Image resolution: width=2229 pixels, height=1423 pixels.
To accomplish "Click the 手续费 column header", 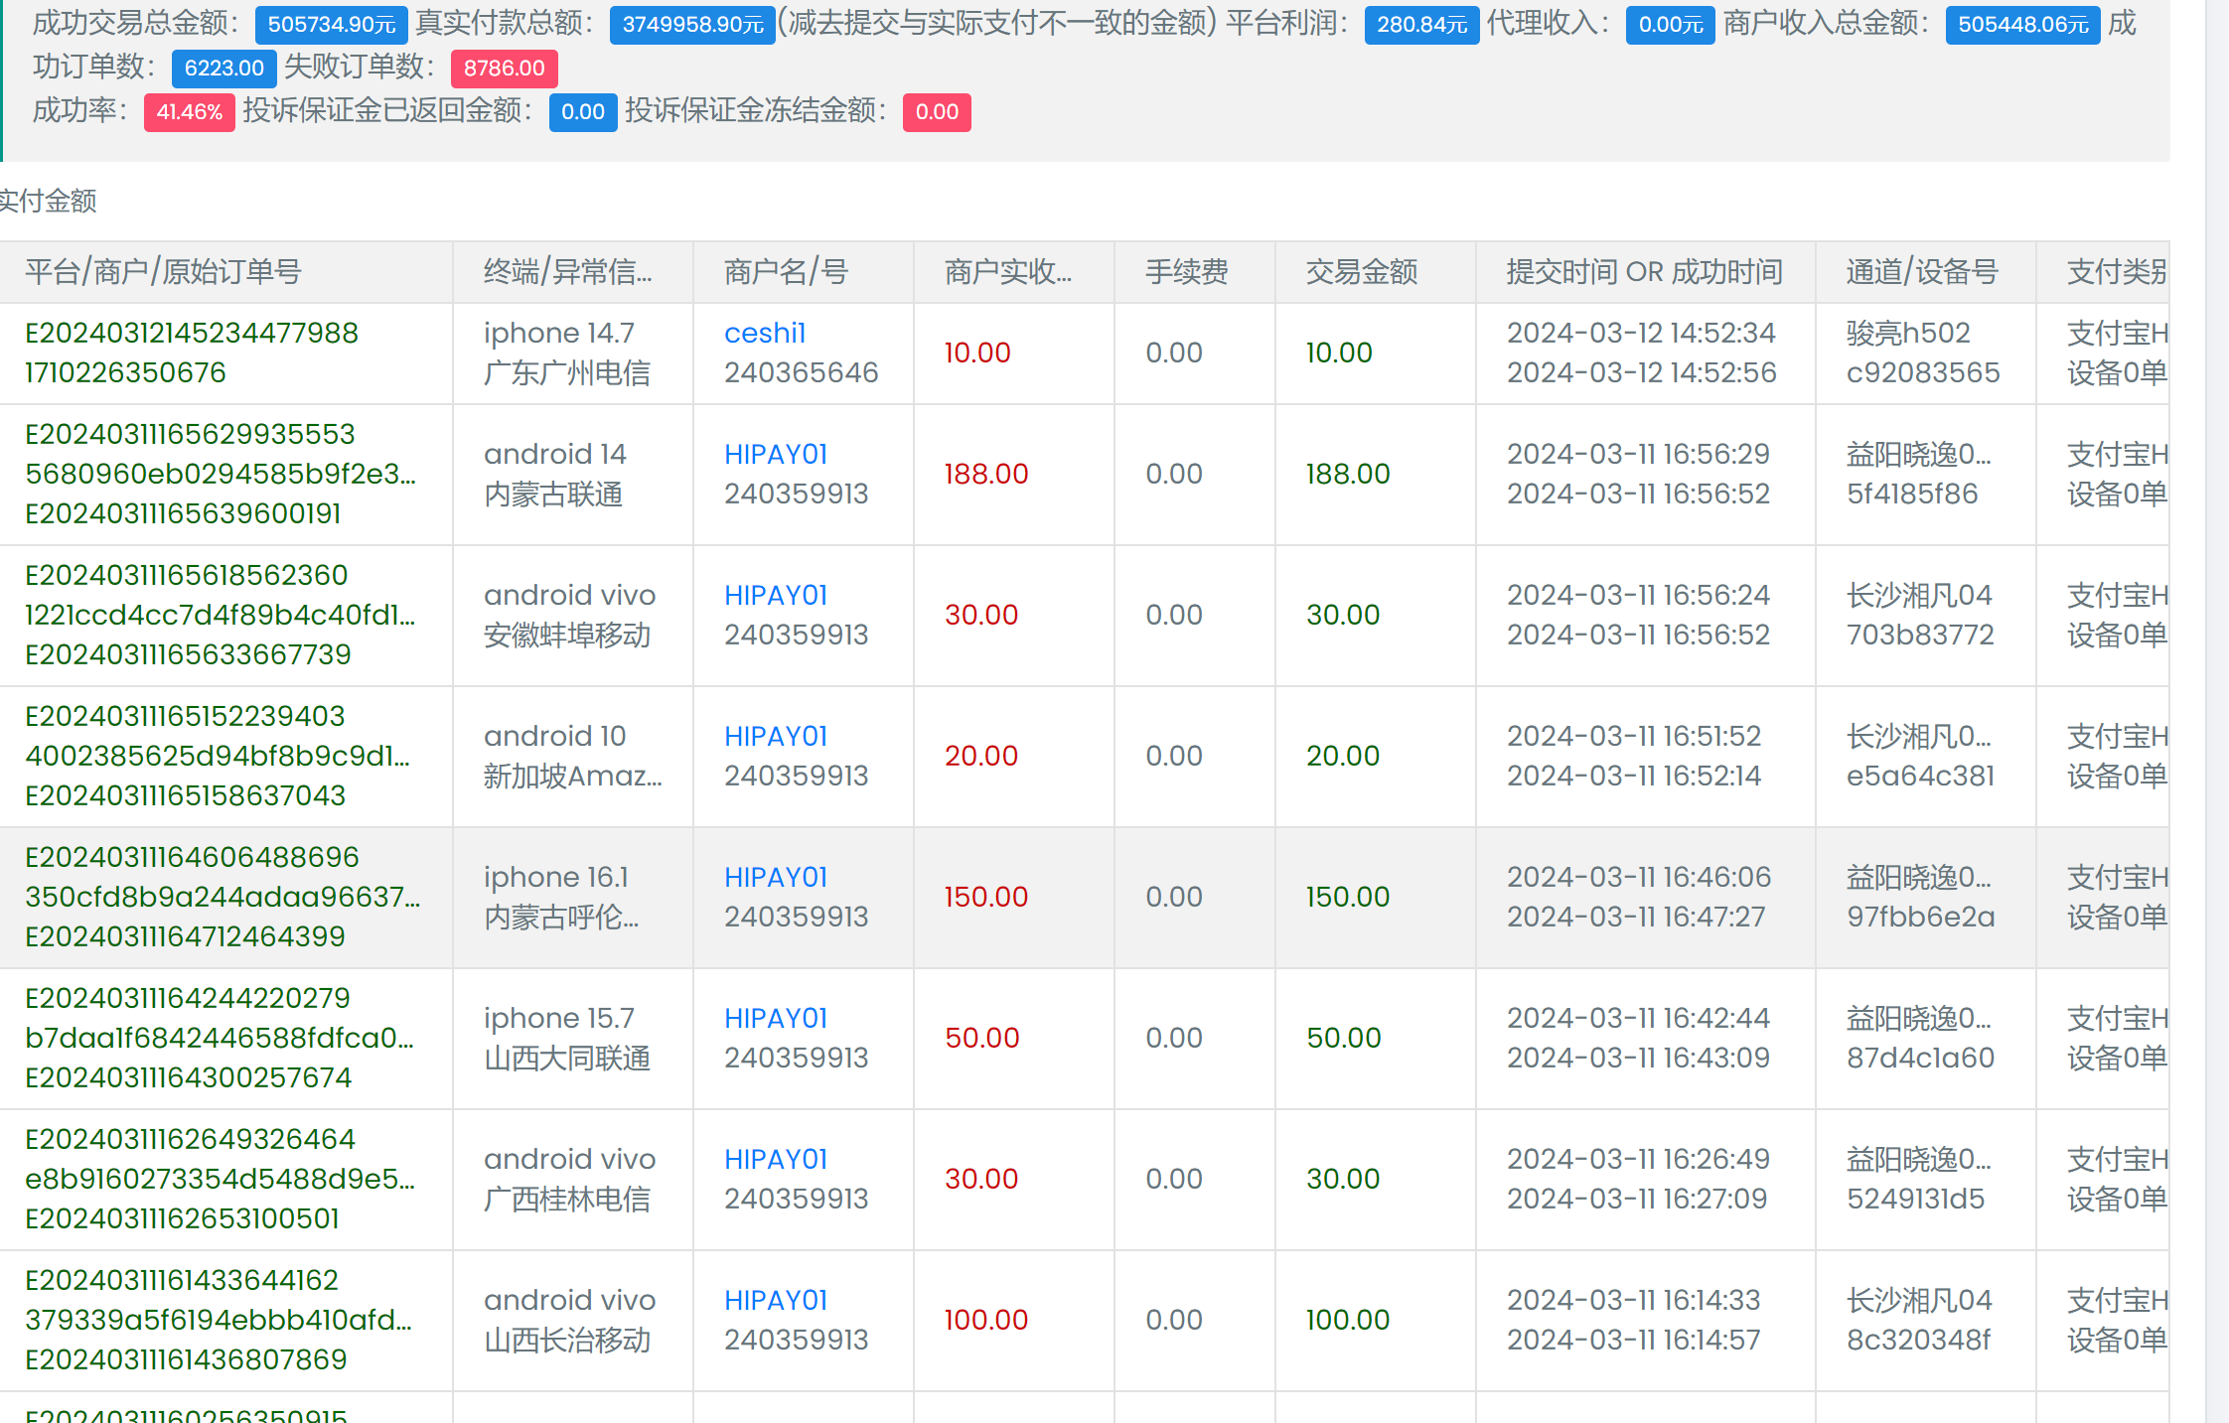I will [x=1186, y=271].
